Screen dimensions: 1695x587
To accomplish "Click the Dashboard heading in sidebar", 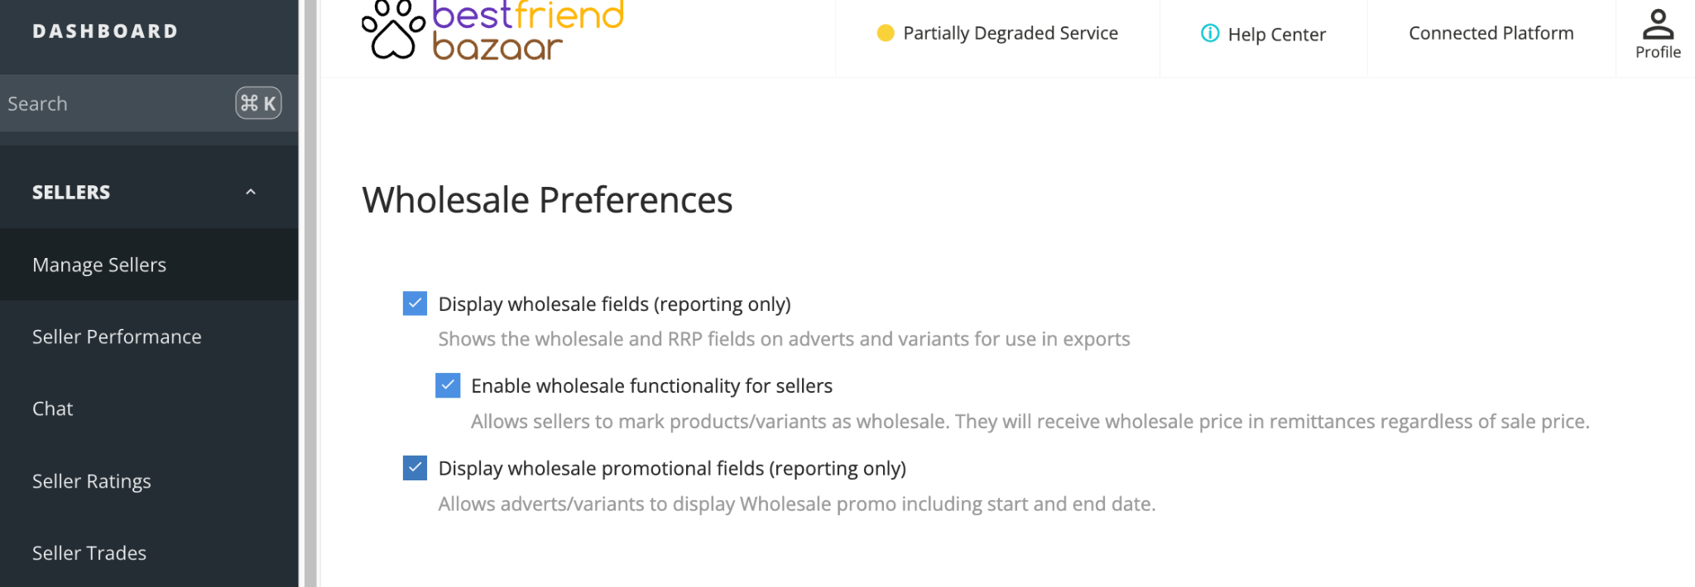I will [105, 31].
